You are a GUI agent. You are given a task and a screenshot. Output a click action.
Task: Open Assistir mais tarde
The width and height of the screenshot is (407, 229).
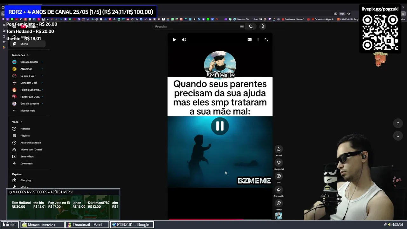pyautogui.click(x=28, y=143)
